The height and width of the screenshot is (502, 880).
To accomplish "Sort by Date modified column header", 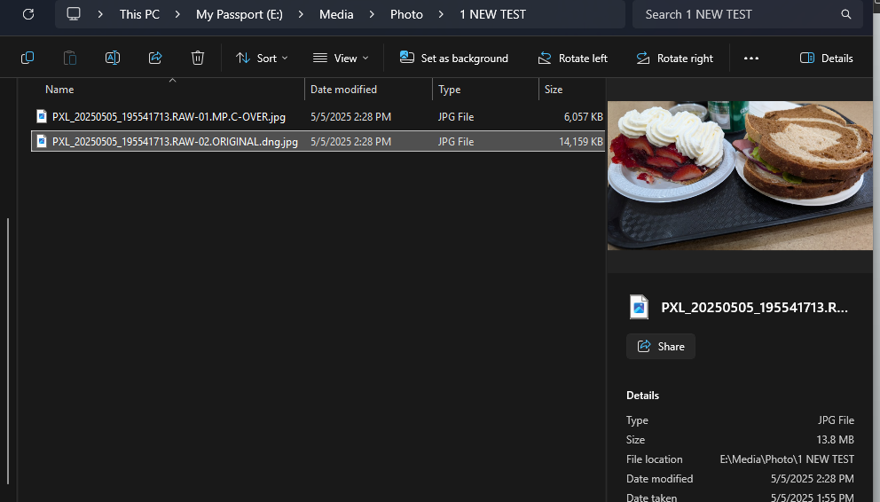I will click(x=343, y=90).
